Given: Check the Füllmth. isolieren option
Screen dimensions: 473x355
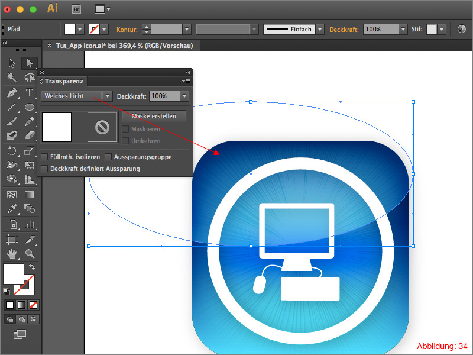Looking at the screenshot, I should (x=44, y=156).
